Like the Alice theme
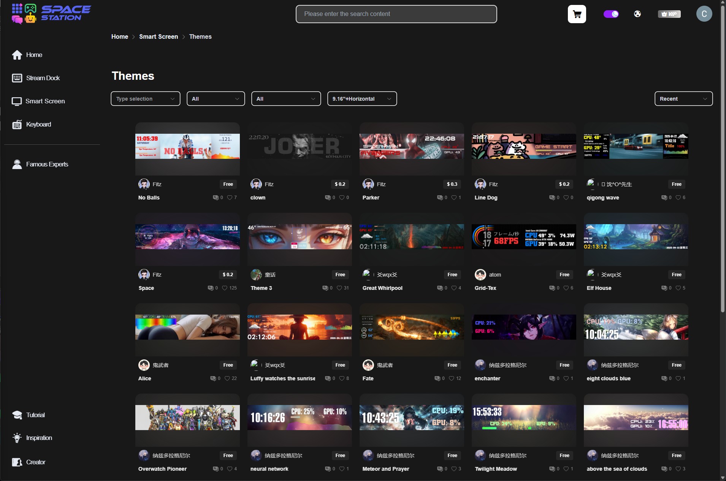 [x=227, y=378]
